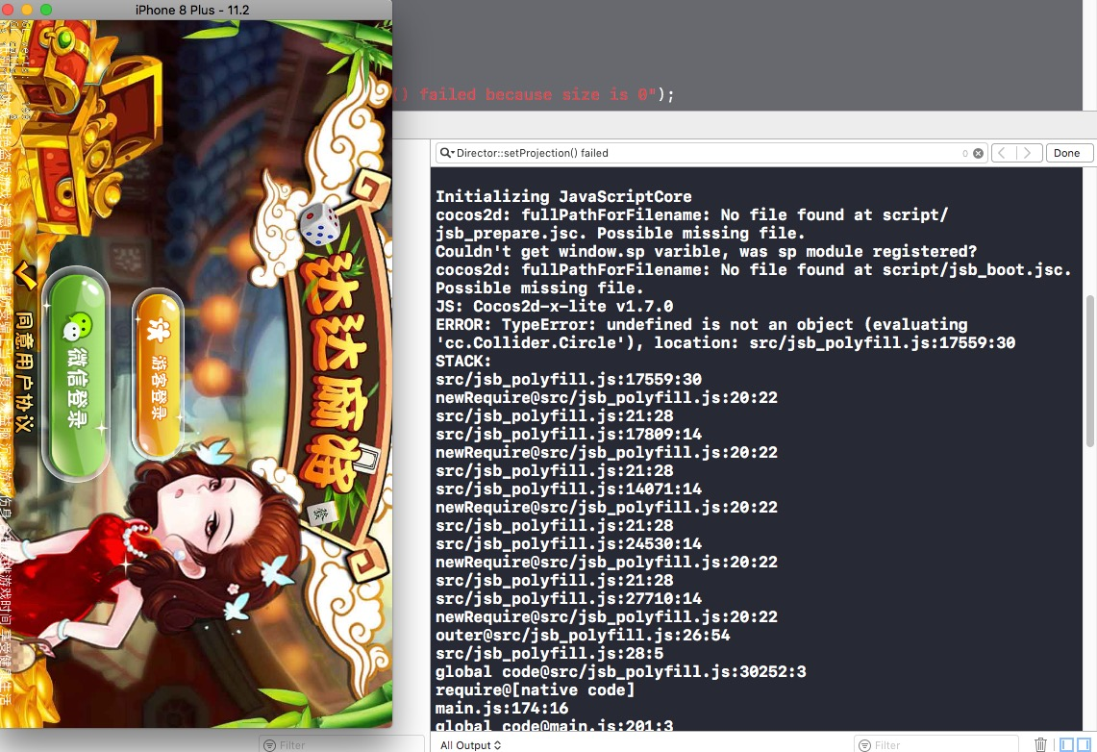Click Done to close find bar

[x=1067, y=153]
